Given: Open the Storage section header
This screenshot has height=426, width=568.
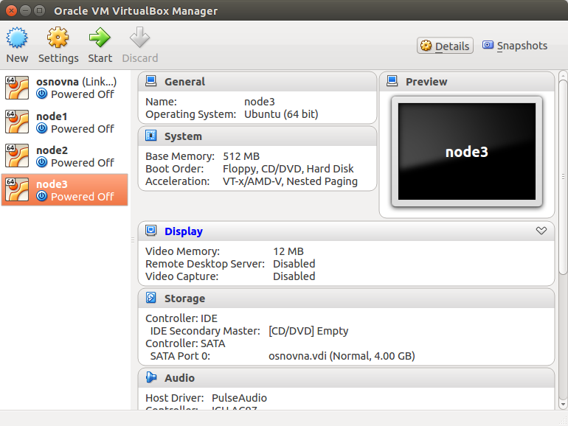Looking at the screenshot, I should click(x=184, y=298).
